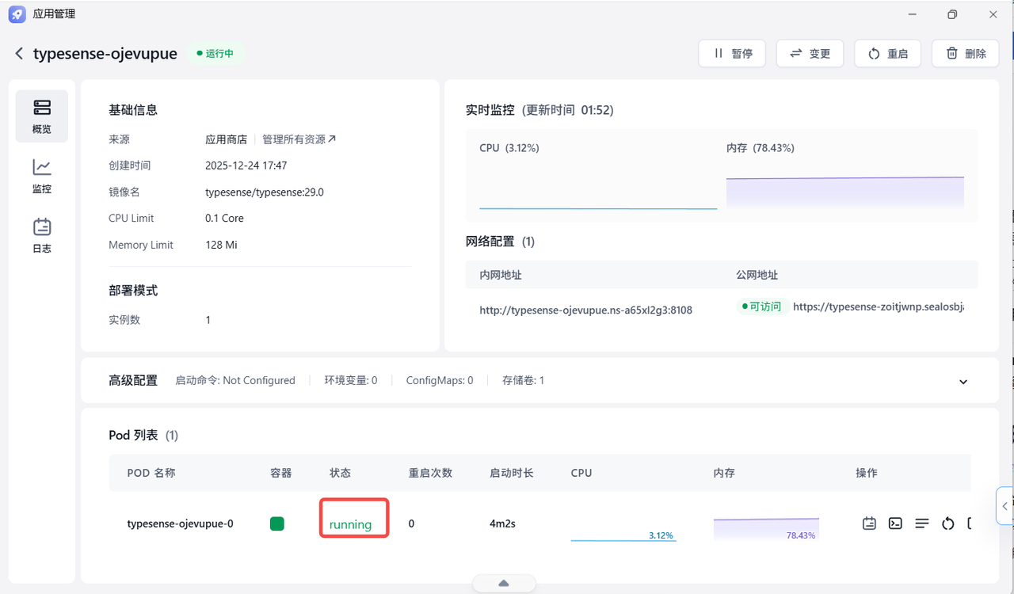This screenshot has width=1014, height=594.
Task: Click the CPU Limit value 0.1 Core
Action: (224, 218)
